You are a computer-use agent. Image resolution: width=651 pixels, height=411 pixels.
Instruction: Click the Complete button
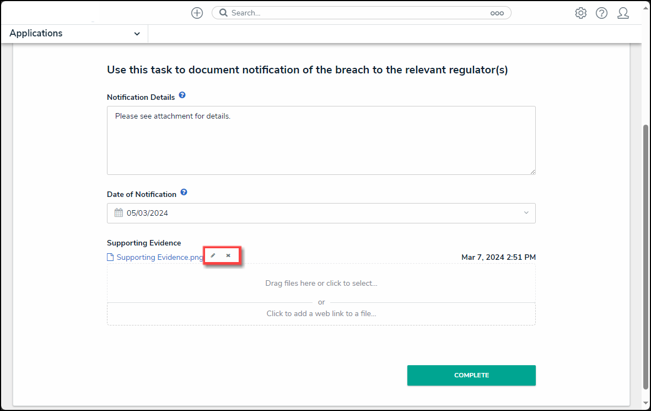coord(471,375)
